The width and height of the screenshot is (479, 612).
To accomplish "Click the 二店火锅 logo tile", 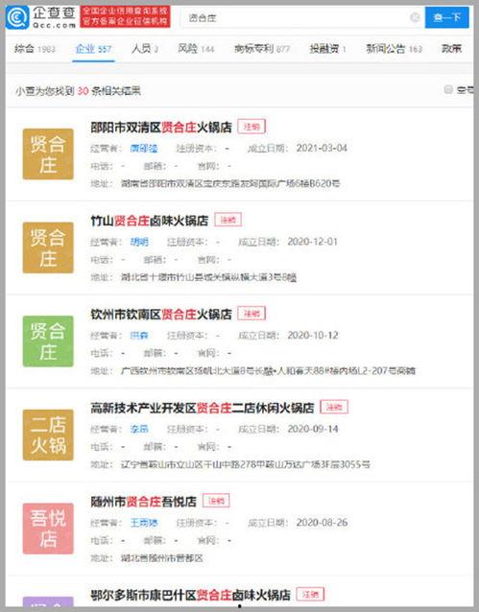I will click(x=48, y=435).
